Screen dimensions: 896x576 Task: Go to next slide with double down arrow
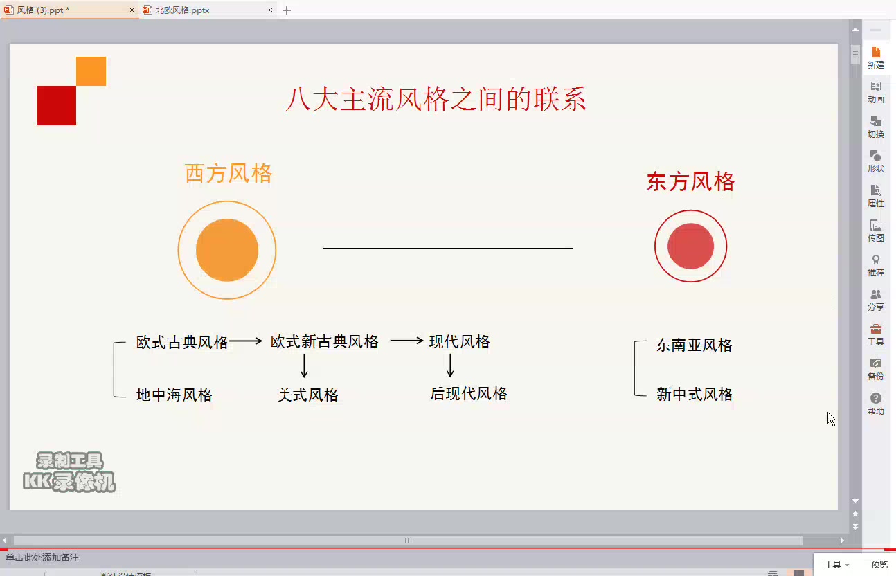tap(856, 526)
